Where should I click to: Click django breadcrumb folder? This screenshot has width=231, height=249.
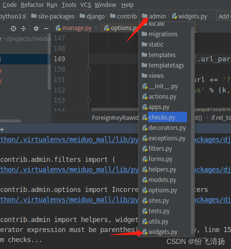(92, 16)
